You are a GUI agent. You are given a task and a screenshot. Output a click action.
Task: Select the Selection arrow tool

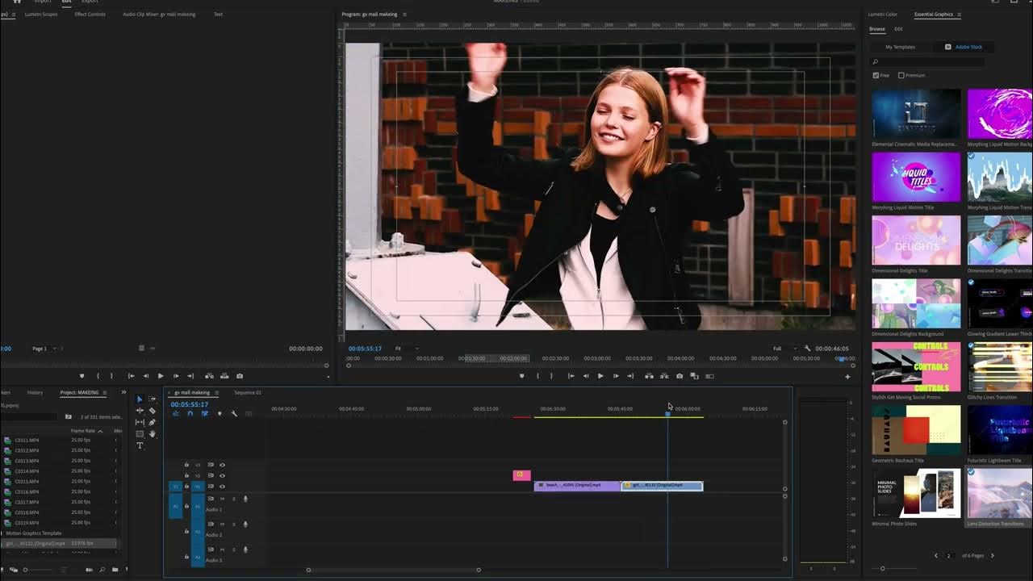click(140, 399)
